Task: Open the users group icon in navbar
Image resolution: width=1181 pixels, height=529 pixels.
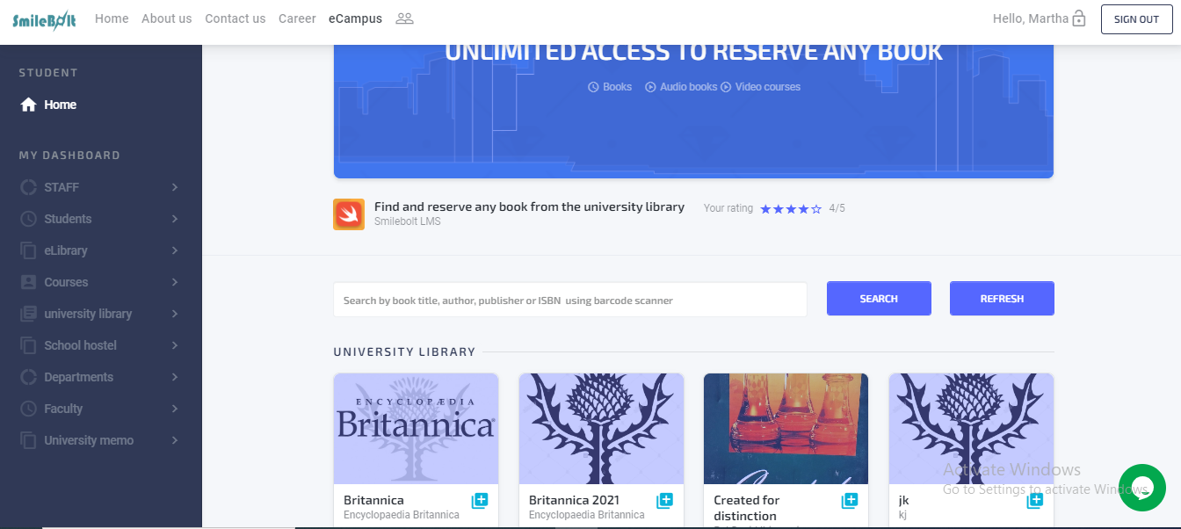Action: point(404,18)
